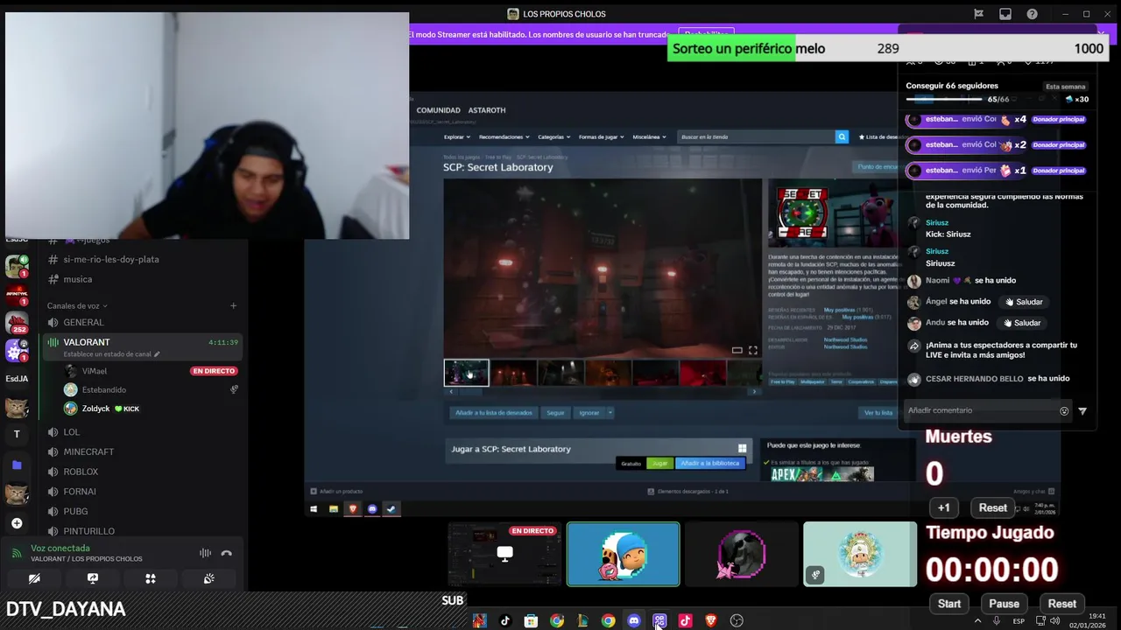1121x630 pixels.
Task: Open the Discord inbox icon in title bar
Action: (x=1005, y=14)
